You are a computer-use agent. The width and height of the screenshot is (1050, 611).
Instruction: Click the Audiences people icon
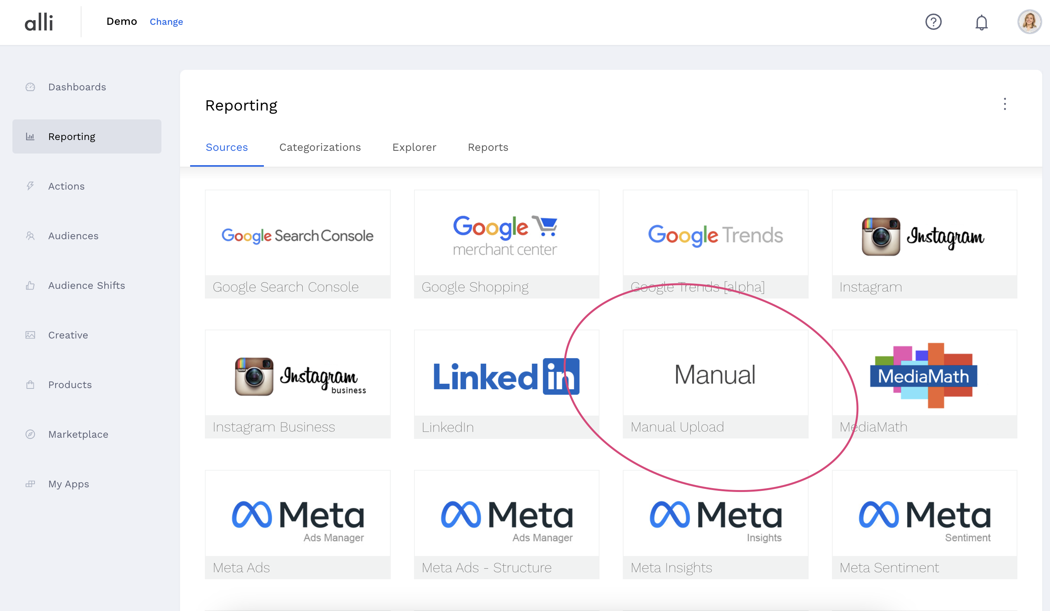(30, 236)
